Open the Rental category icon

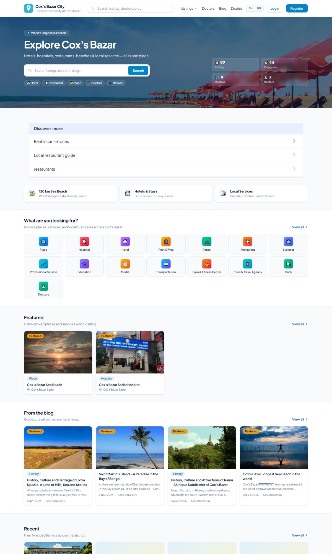[x=207, y=242]
